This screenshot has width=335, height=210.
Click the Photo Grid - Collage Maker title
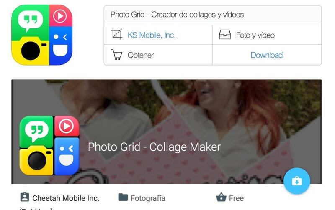(x=154, y=147)
